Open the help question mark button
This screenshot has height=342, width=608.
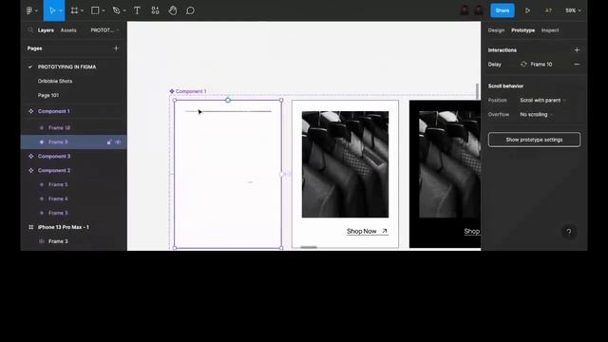coord(568,232)
